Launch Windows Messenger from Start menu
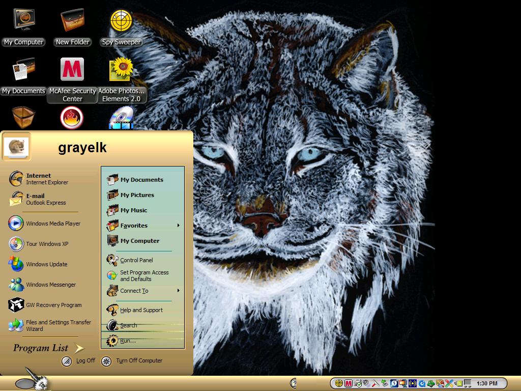The width and height of the screenshot is (521, 391). pos(44,285)
